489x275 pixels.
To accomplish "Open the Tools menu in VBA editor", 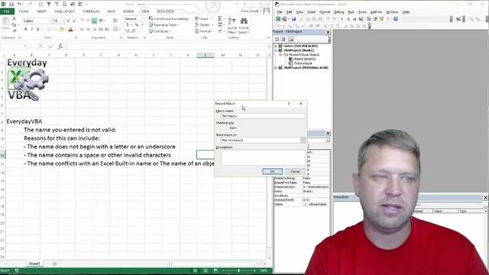I will pyautogui.click(x=362, y=12).
